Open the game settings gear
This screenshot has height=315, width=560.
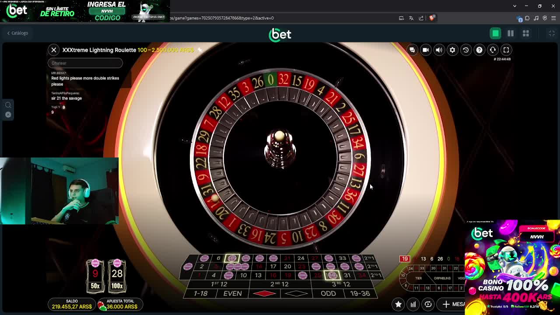(452, 50)
